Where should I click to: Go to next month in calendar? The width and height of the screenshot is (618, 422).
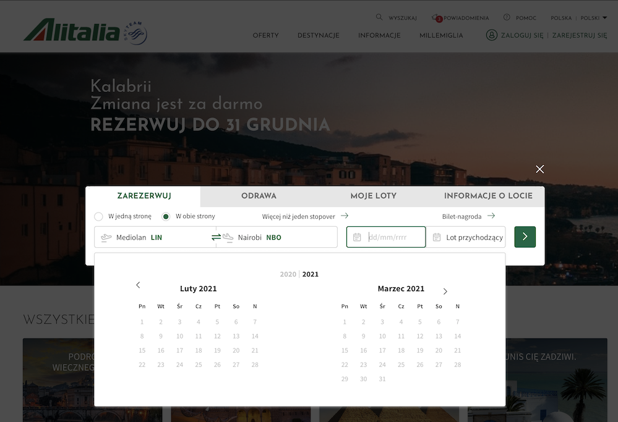click(x=445, y=291)
